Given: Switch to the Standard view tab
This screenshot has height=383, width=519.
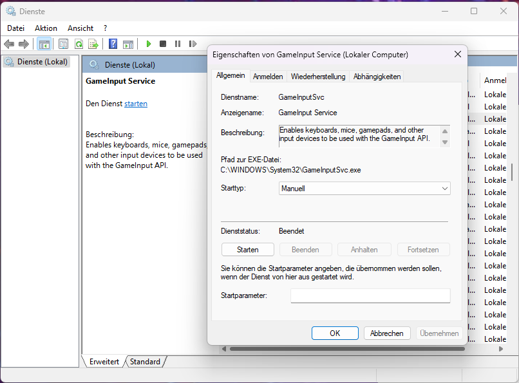Looking at the screenshot, I should (x=145, y=362).
